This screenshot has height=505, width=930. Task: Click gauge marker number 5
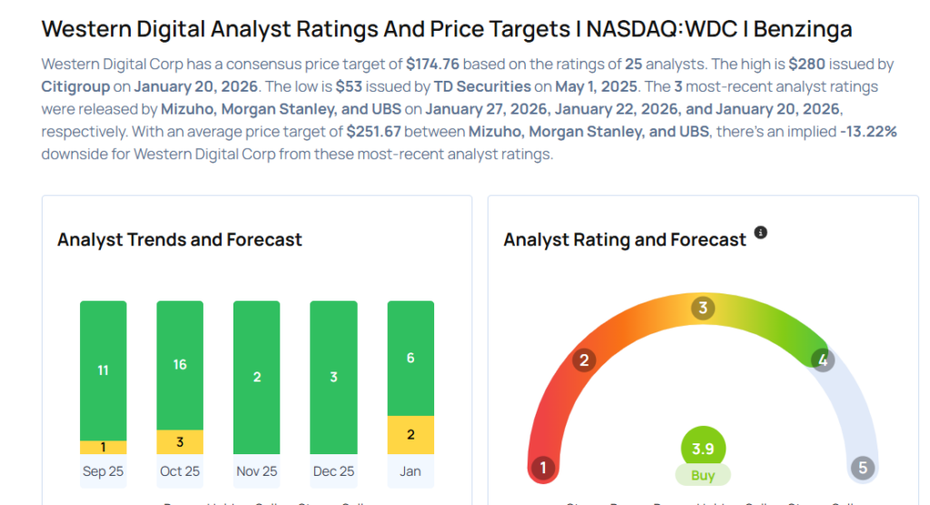pyautogui.click(x=862, y=469)
